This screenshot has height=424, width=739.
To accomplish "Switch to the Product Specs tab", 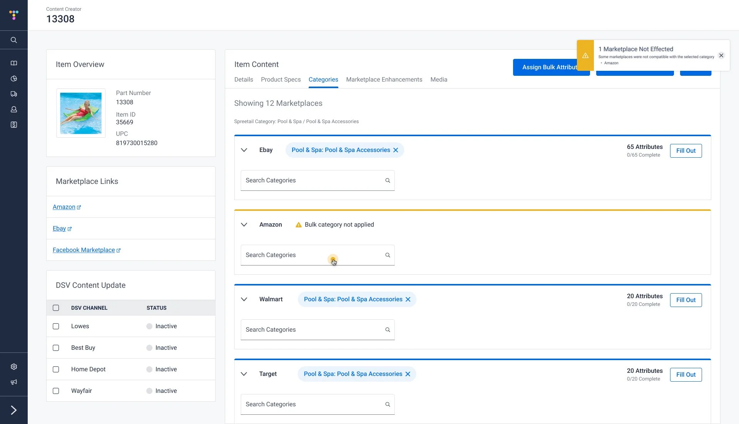I will pyautogui.click(x=281, y=80).
